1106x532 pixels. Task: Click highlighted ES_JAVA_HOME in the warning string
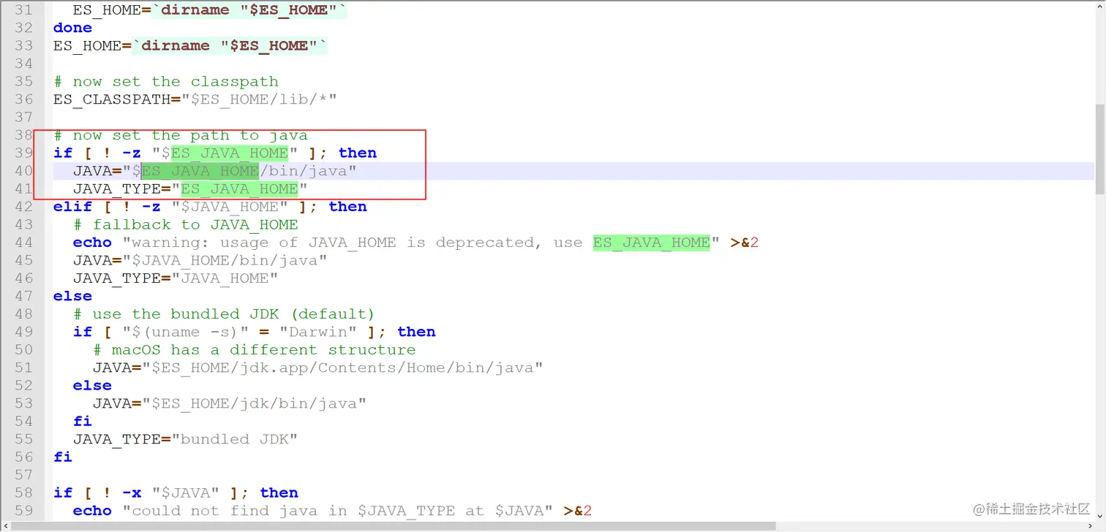(651, 243)
